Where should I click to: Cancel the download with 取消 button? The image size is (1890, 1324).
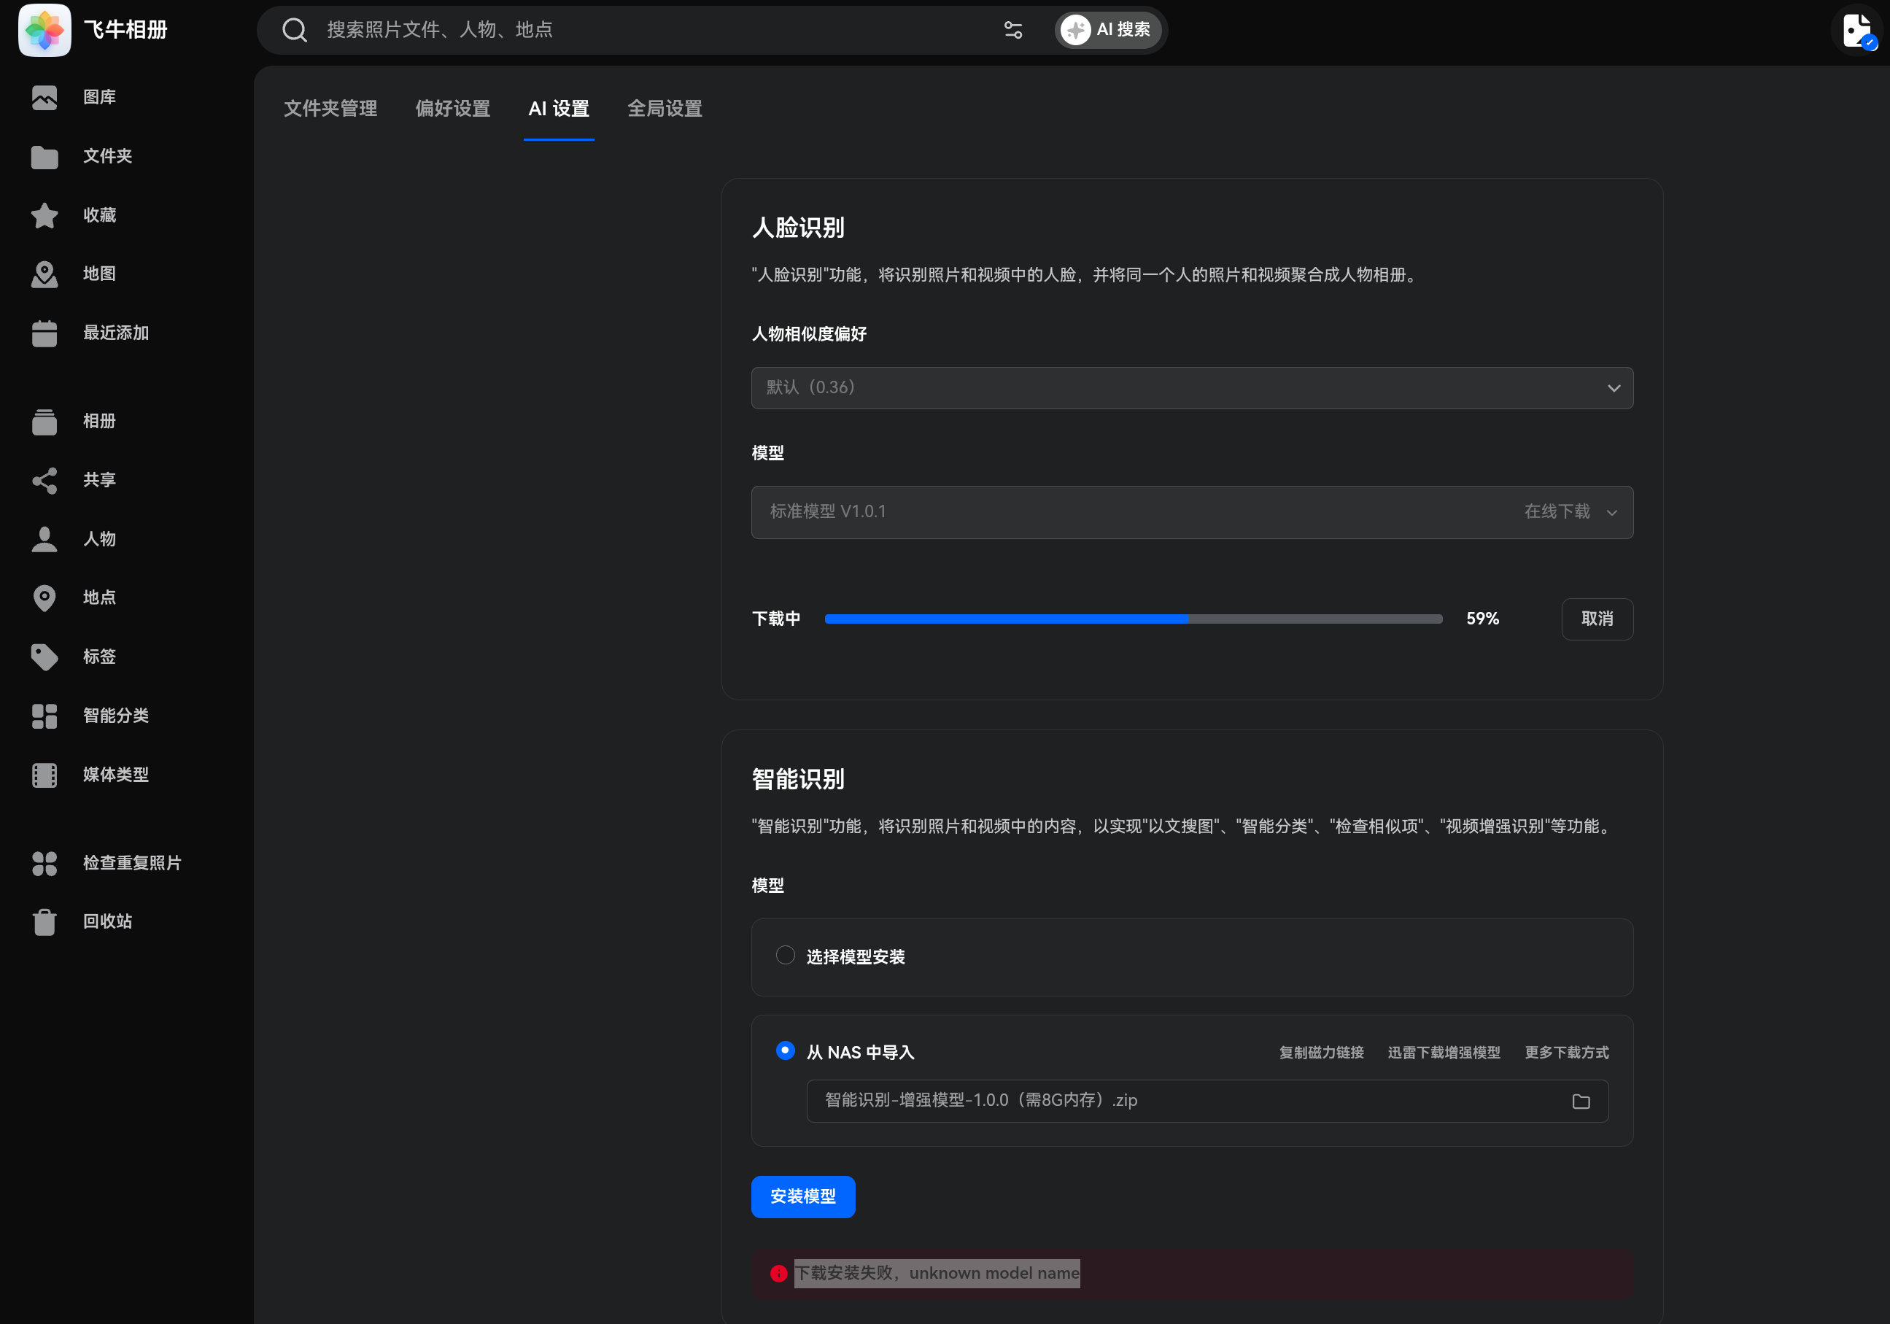pos(1597,619)
